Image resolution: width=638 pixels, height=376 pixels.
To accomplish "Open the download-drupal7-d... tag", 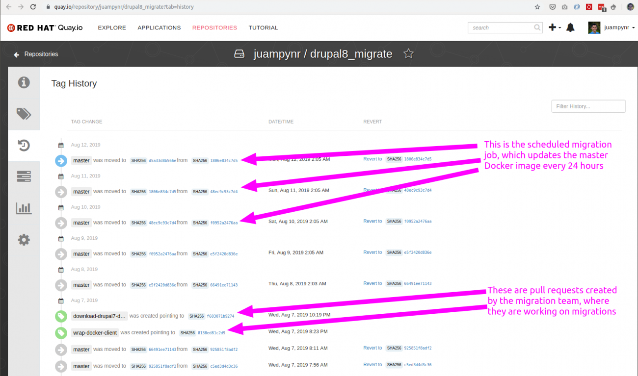I will (100, 316).
